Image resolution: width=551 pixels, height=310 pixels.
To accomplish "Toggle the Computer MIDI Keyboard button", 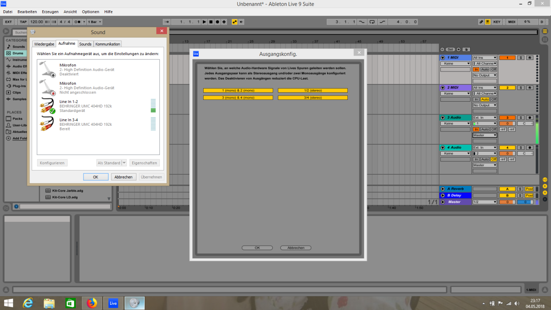I will [488, 22].
